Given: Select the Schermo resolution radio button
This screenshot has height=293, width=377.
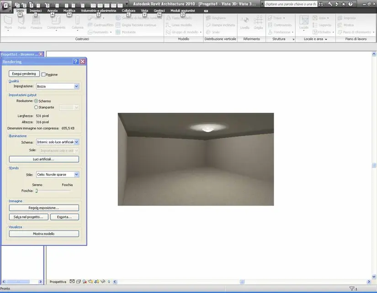Looking at the screenshot, I should (36, 101).
